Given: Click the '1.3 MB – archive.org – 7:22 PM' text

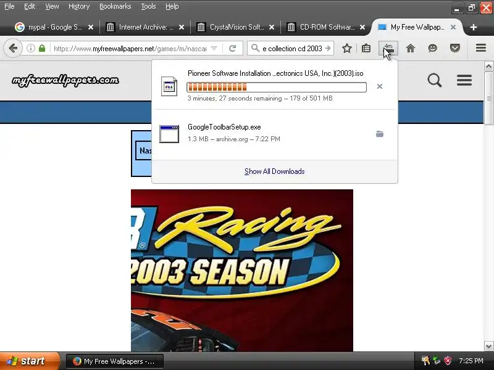Looking at the screenshot, I should tap(234, 139).
